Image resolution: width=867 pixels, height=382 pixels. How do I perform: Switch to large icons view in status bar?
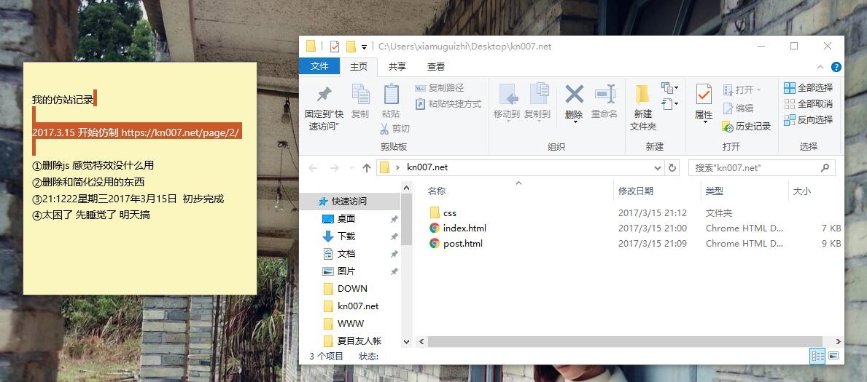tap(833, 356)
